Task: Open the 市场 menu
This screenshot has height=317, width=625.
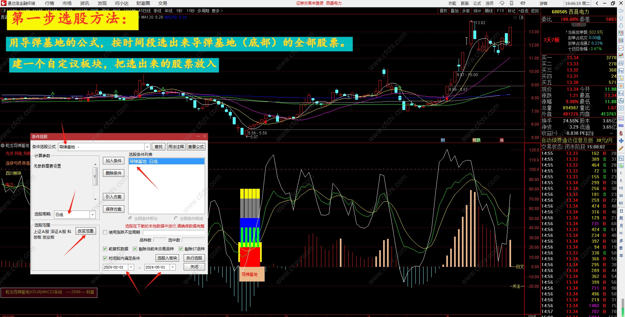Action: (67, 3)
